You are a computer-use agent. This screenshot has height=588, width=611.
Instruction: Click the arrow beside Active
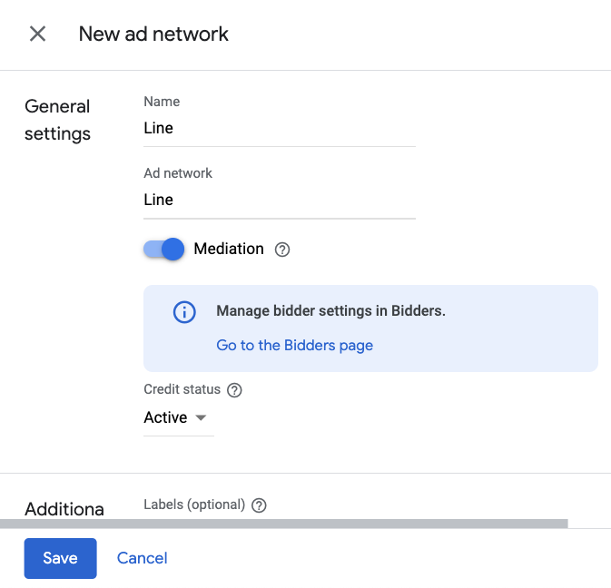click(202, 418)
